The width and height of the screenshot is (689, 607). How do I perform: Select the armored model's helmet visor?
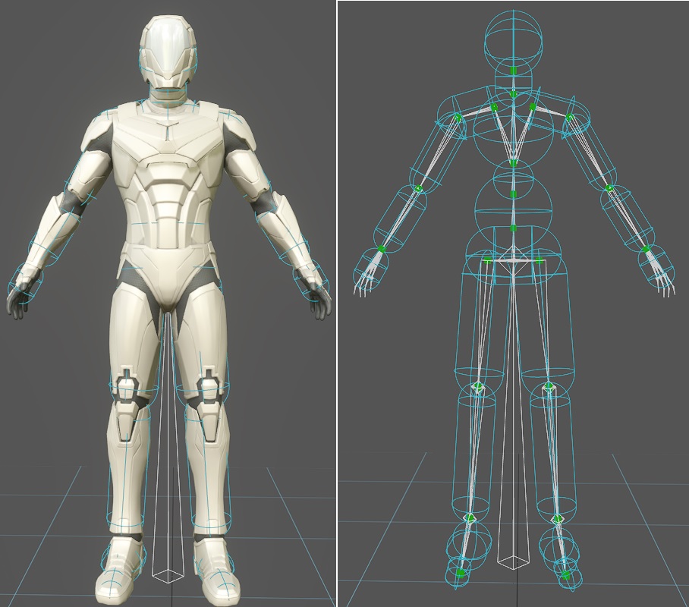[170, 46]
